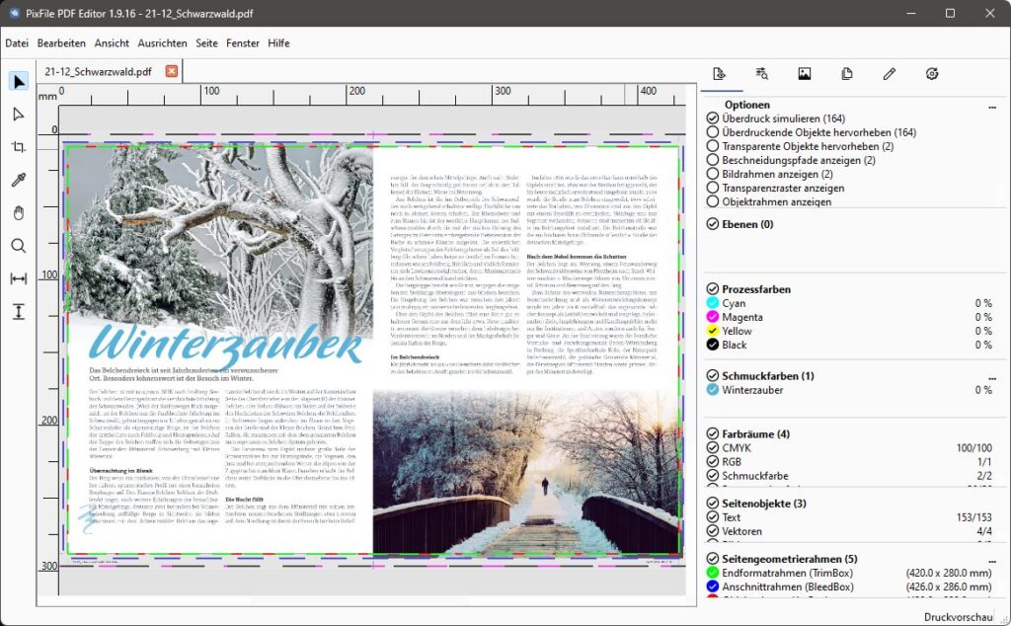Open Seitengeometrierahmen section three-dot menu
The height and width of the screenshot is (626, 1011).
tap(977, 559)
